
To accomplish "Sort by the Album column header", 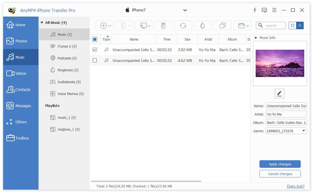I will [232, 39].
